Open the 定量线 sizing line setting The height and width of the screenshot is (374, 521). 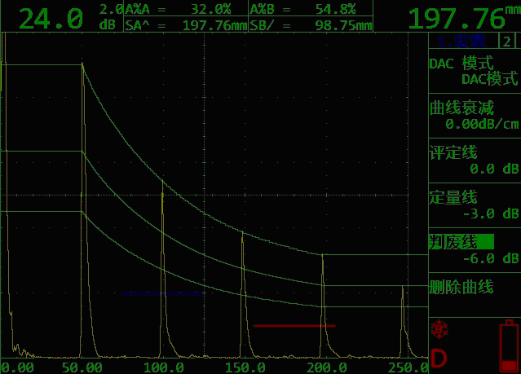click(x=474, y=205)
